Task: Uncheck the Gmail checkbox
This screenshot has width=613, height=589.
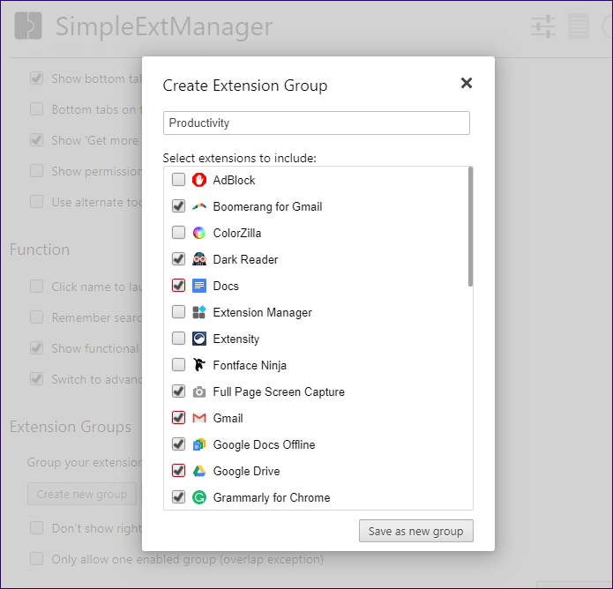Action: pos(179,418)
